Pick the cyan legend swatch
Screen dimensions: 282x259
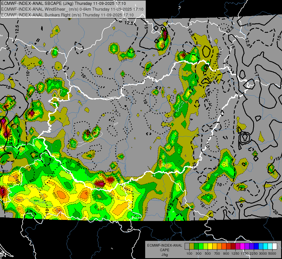pyautogui.click(x=266, y=246)
